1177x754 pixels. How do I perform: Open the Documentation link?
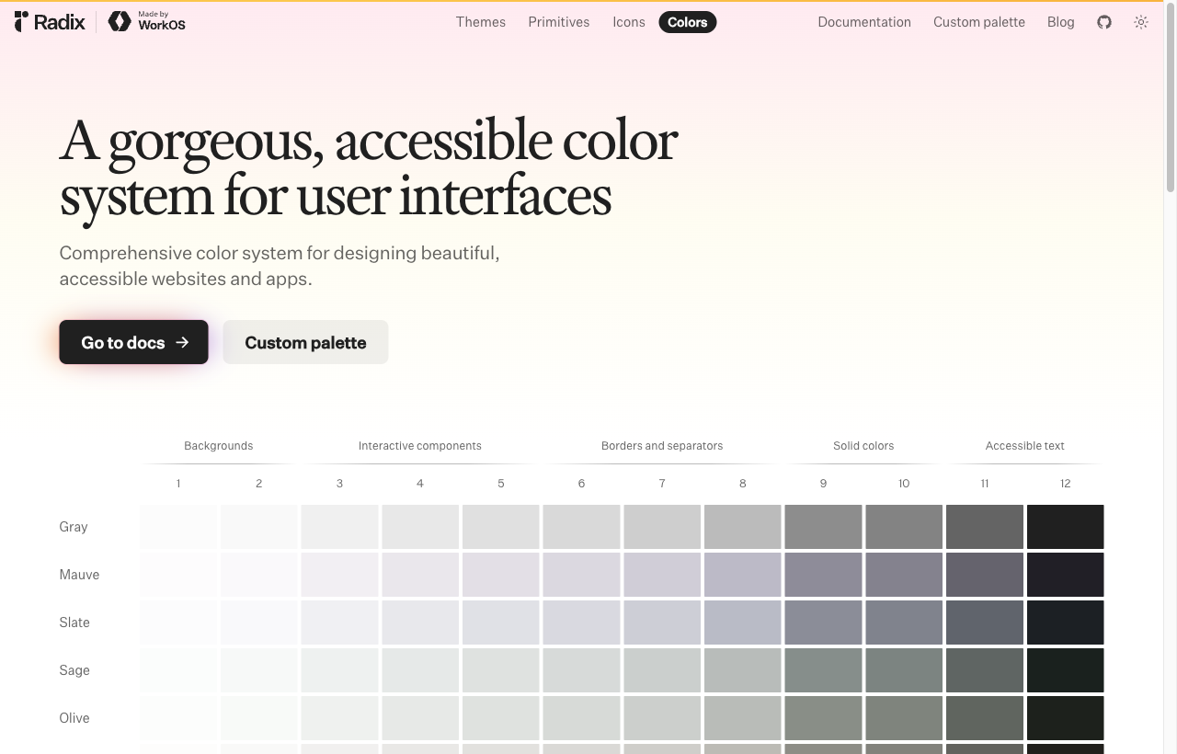[864, 22]
